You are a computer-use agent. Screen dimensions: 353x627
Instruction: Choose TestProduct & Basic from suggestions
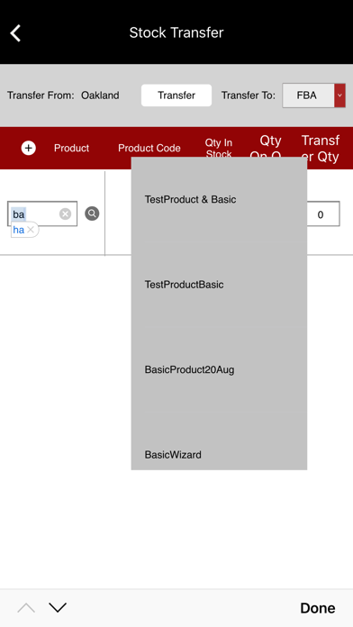click(x=219, y=199)
